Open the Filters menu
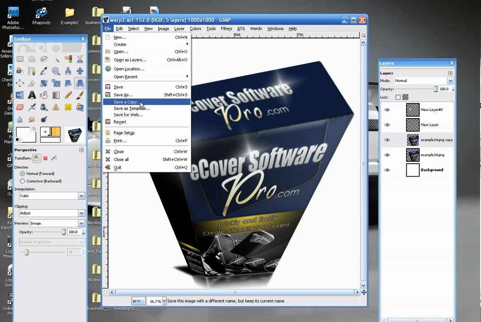The height and width of the screenshot is (322, 481). coord(226,29)
